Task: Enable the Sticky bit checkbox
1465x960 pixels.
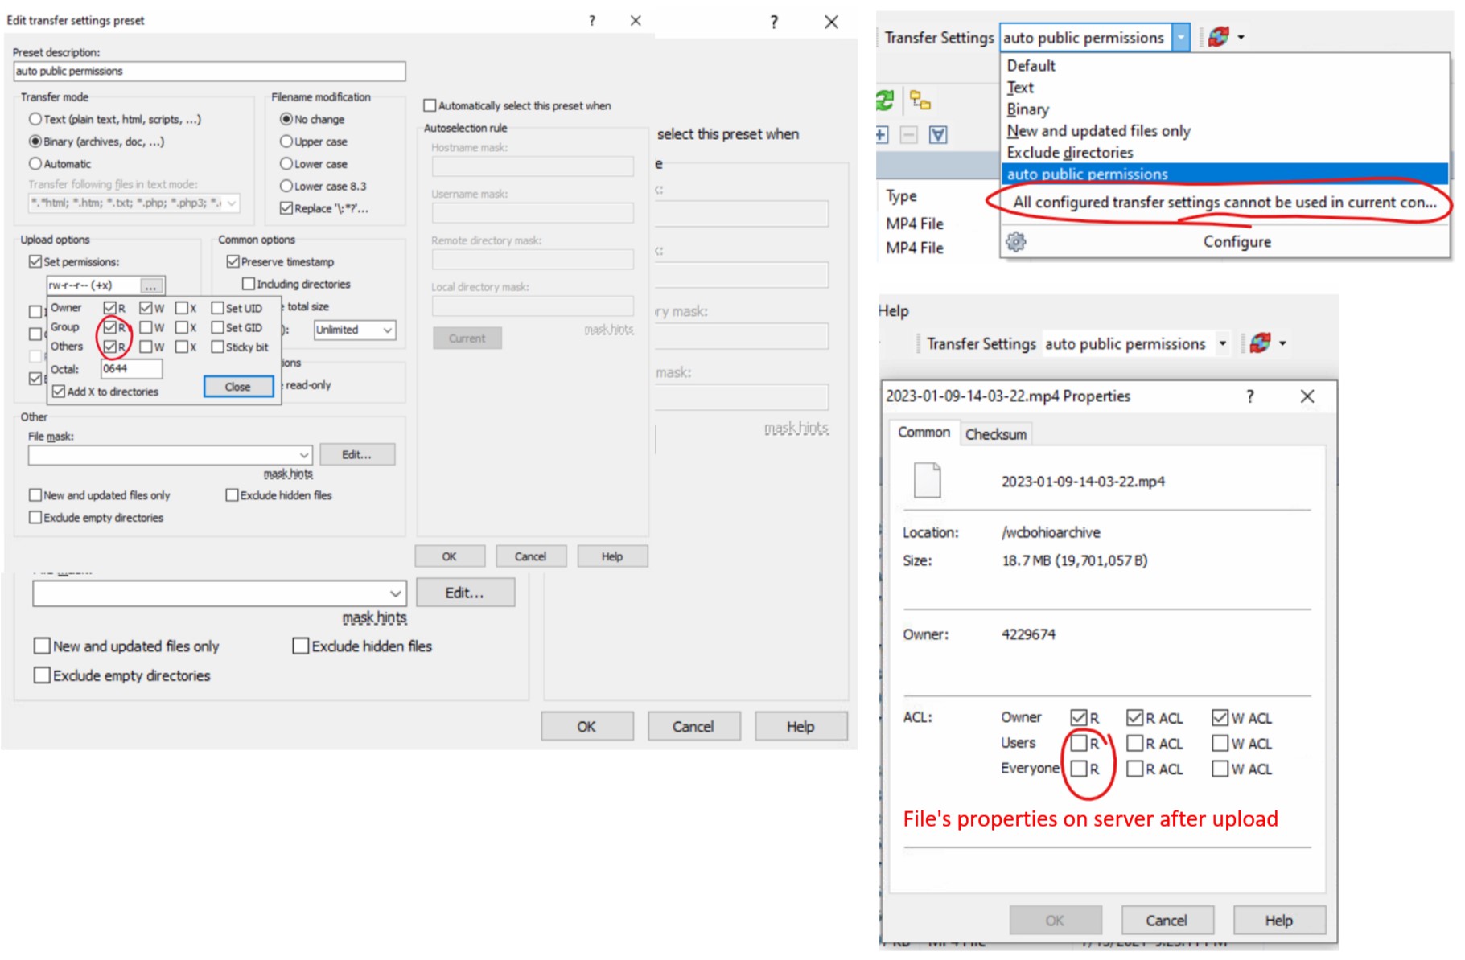Action: pos(217,347)
